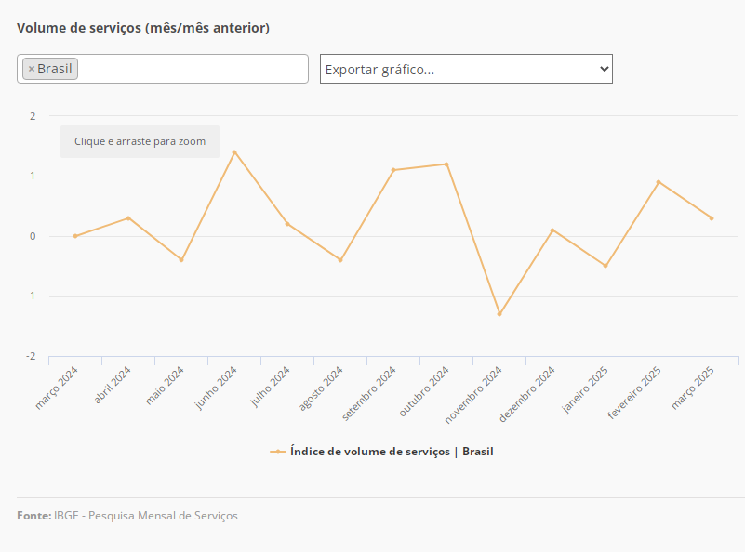The width and height of the screenshot is (745, 552).
Task: Click the 'Clique e arraste para zoom' hint box
Action: point(140,141)
